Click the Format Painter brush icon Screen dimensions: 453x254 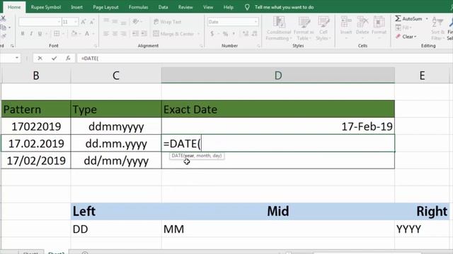click(3, 36)
